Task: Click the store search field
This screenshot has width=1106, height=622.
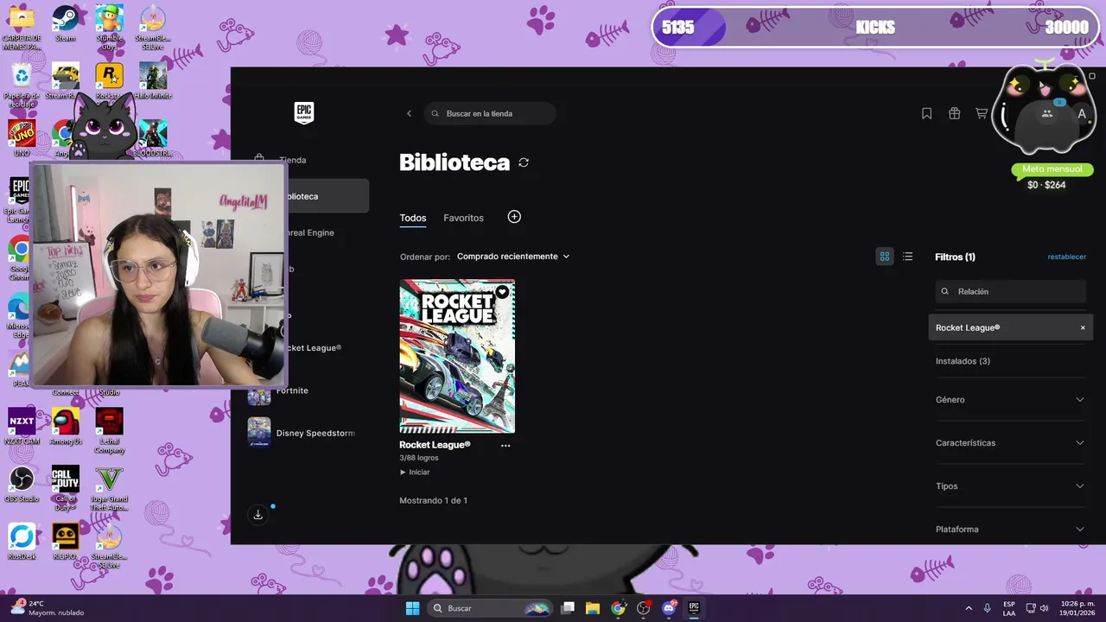Action: coord(490,113)
